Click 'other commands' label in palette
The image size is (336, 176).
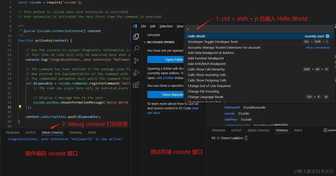[318, 47]
